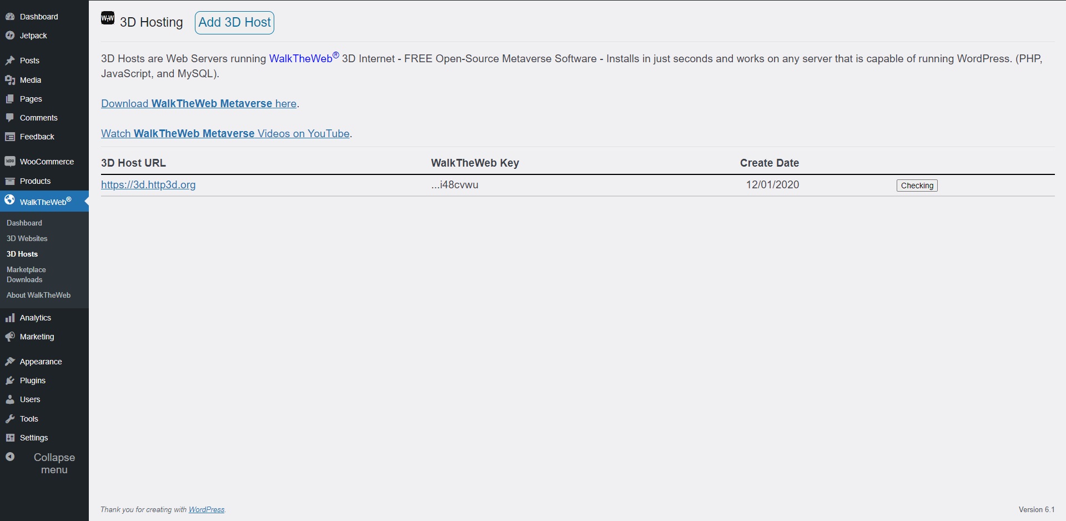
Task: Click the 12/01/2020 create date
Action: pyautogui.click(x=773, y=184)
